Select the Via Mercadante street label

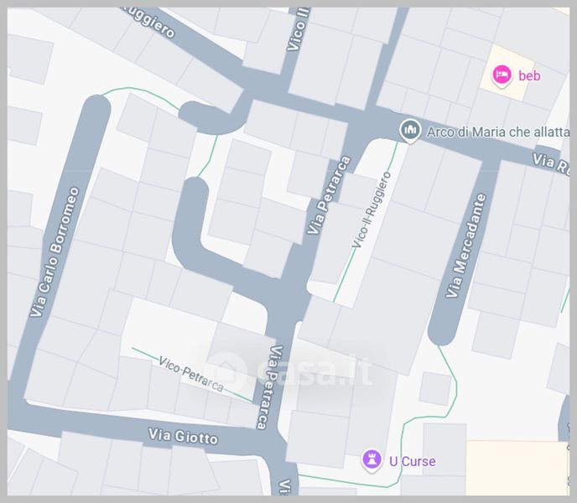click(x=465, y=246)
